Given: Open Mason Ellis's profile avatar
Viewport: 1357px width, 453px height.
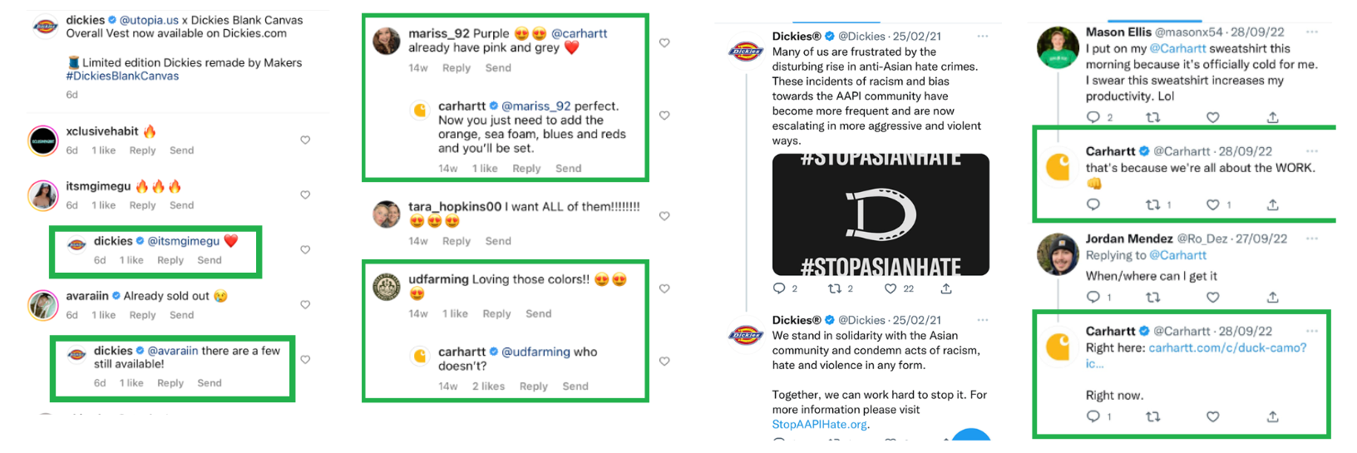Looking at the screenshot, I should pos(1058,48).
